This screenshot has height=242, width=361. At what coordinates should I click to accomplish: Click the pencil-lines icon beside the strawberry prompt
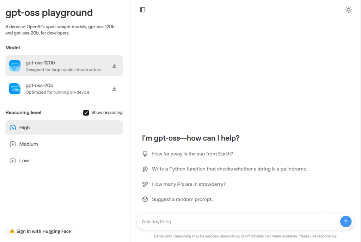(145, 184)
